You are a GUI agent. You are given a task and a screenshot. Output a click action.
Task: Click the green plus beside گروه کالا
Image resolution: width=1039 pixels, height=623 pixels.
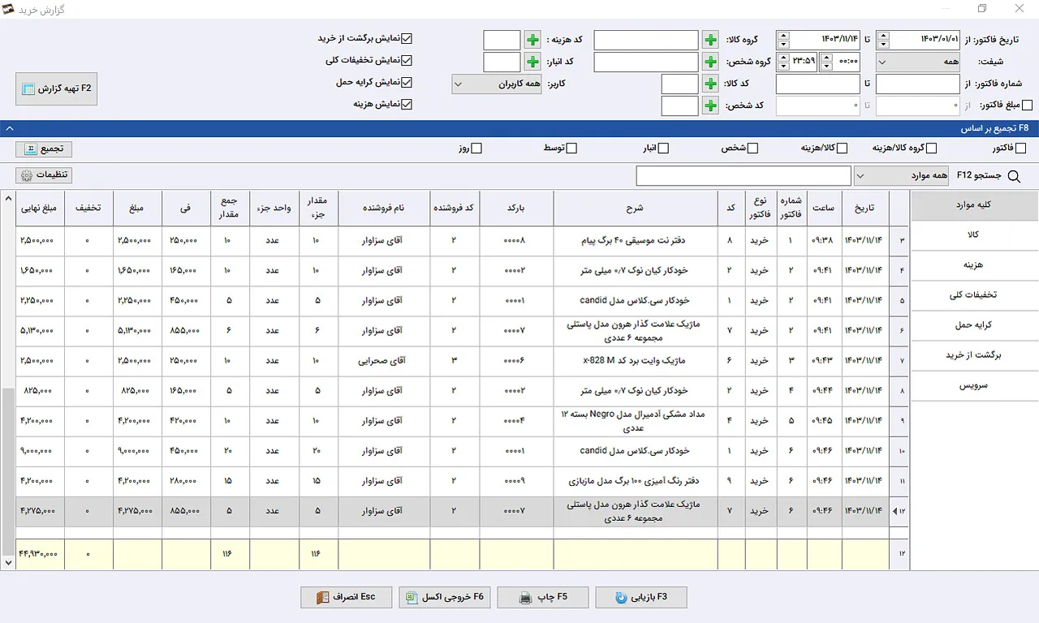tap(710, 40)
